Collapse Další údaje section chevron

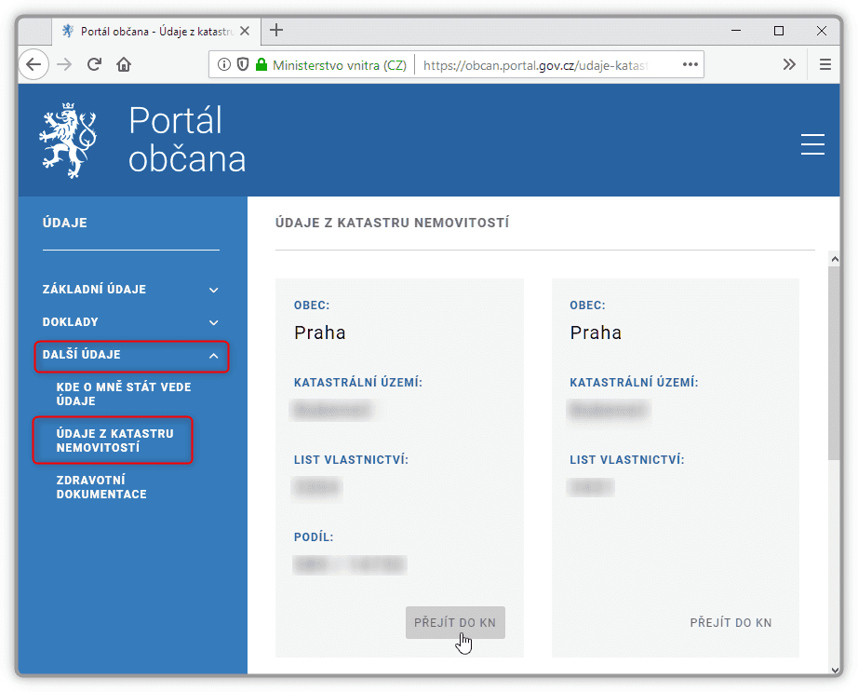213,356
